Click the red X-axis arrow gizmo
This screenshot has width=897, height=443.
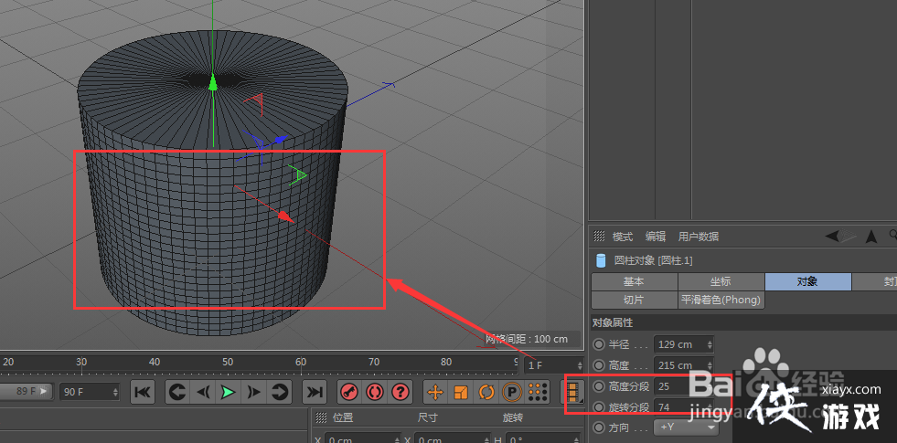286,216
